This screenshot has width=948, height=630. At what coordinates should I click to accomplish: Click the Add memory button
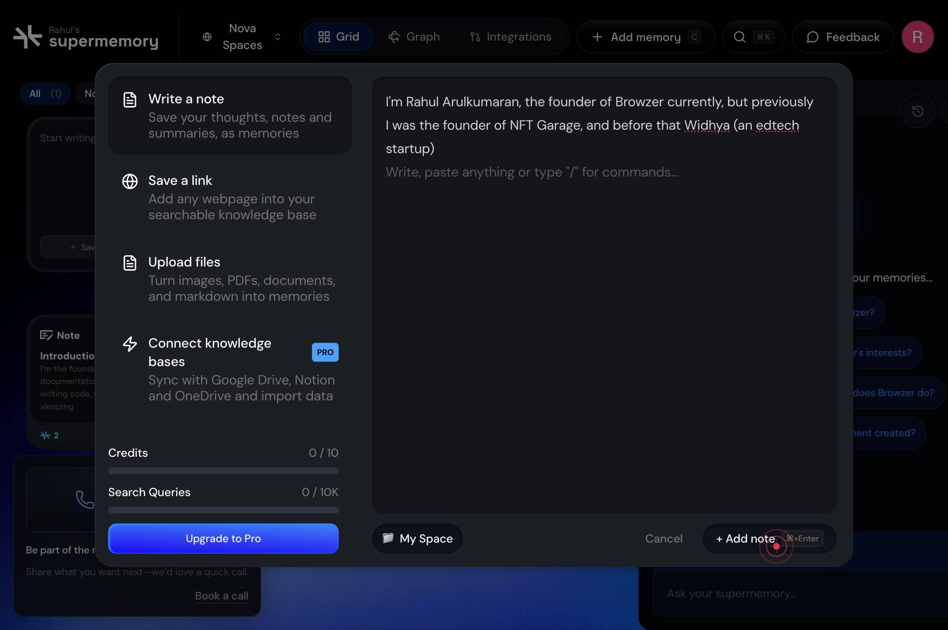(x=646, y=37)
